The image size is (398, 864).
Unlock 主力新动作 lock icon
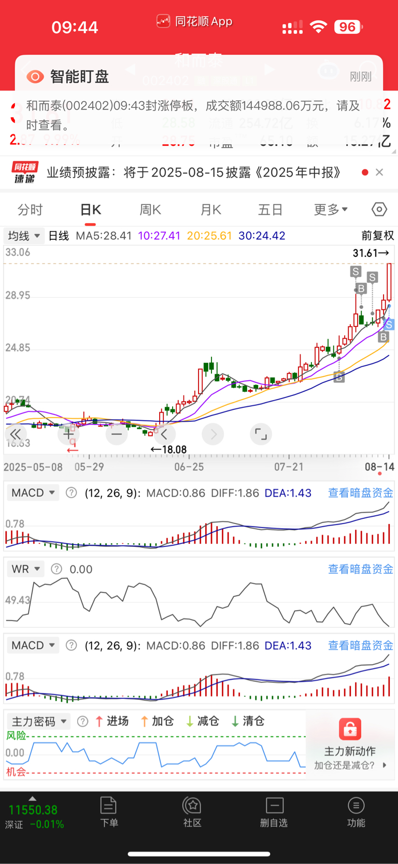coord(350,729)
